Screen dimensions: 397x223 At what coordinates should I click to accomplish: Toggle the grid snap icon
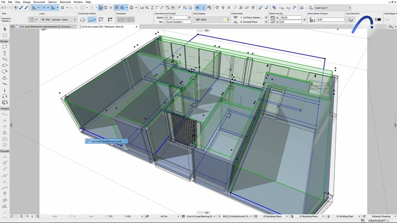[x=62, y=8]
